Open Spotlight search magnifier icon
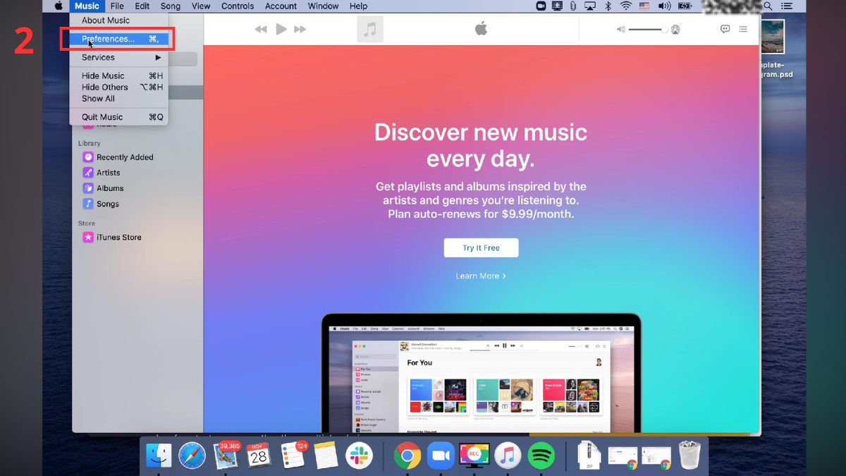Image resolution: width=846 pixels, height=476 pixels. click(x=768, y=6)
